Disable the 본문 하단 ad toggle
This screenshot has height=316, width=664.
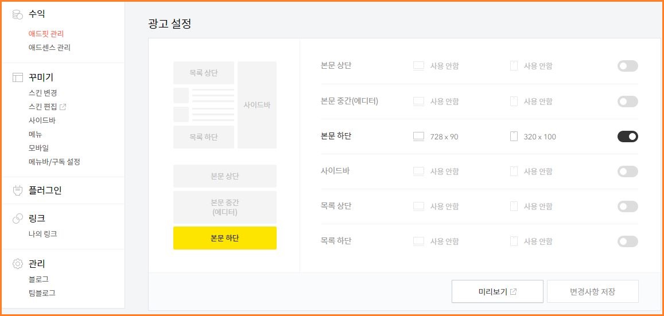[x=628, y=136]
